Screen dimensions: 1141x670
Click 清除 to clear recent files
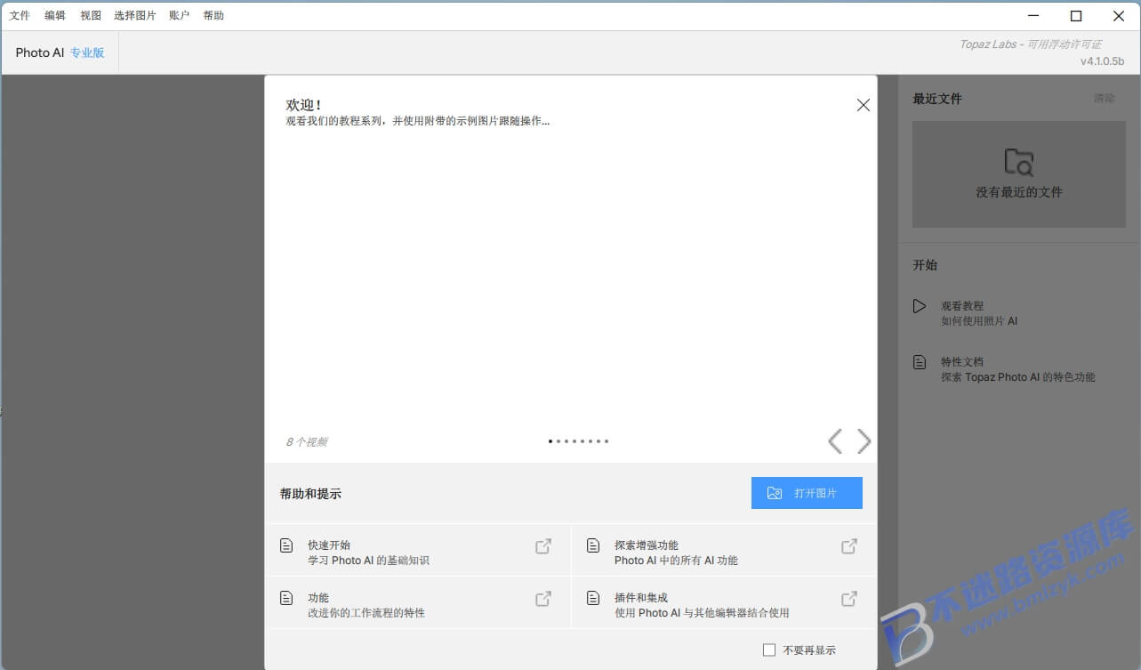1104,98
